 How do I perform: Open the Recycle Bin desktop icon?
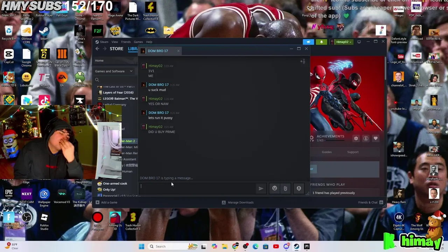(x=9, y=33)
